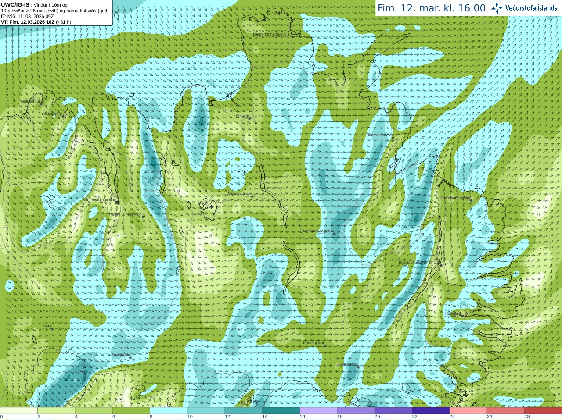Click the Siglufjörður station label

click(30, 101)
